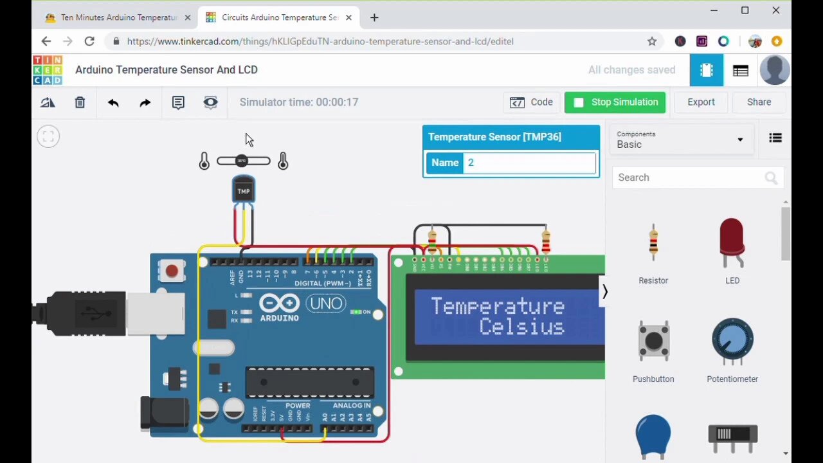The height and width of the screenshot is (463, 823).
Task: Toggle the components list view icon
Action: (x=775, y=138)
